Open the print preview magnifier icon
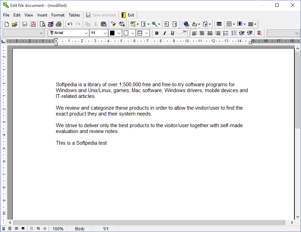Viewport: 301px width, 232px height. (x=42, y=24)
